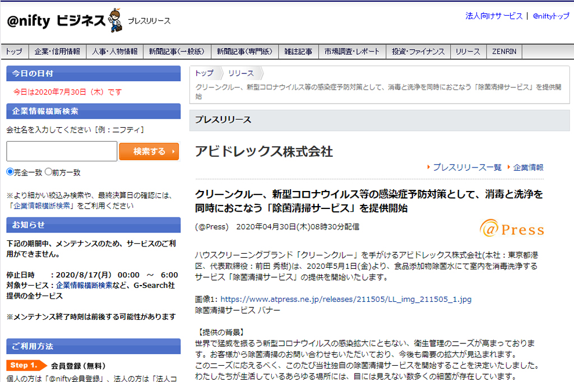Open the 市場調査・レポート menu tab

coord(353,52)
